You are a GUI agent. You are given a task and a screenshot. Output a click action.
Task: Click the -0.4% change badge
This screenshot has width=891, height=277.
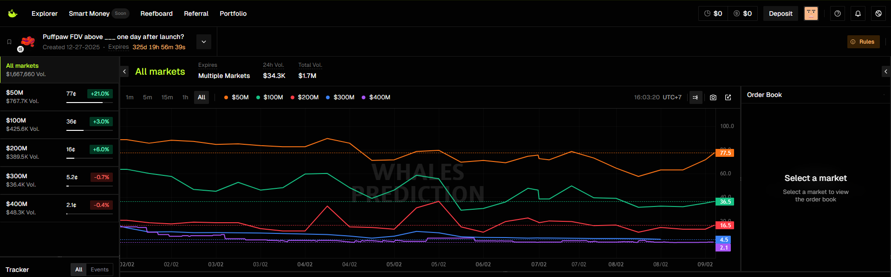pyautogui.click(x=102, y=205)
